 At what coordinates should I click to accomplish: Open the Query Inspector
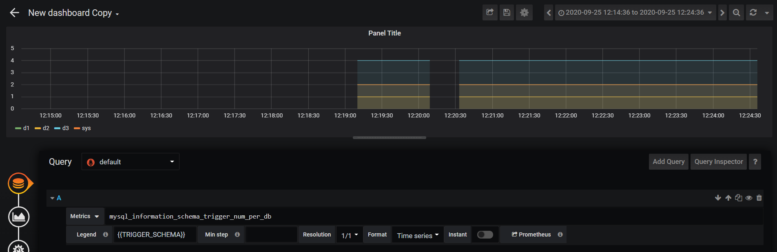point(719,161)
